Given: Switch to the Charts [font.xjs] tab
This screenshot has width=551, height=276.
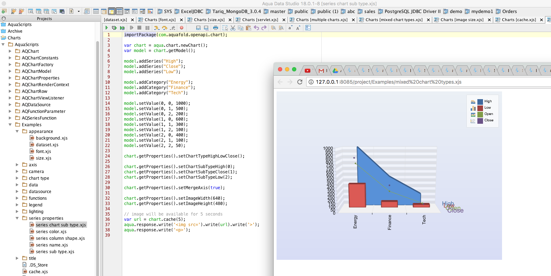Looking at the screenshot, I should click(x=160, y=20).
